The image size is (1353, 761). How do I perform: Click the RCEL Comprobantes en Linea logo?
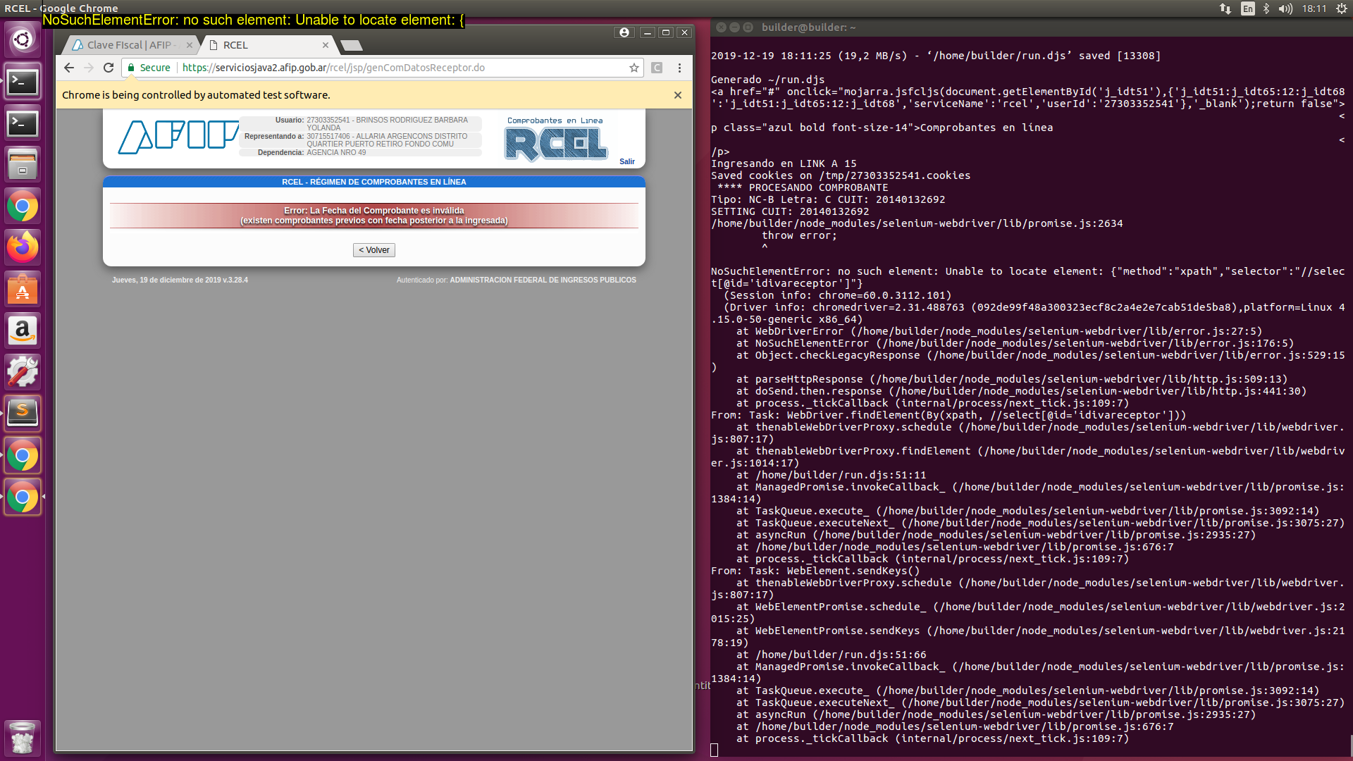click(555, 140)
